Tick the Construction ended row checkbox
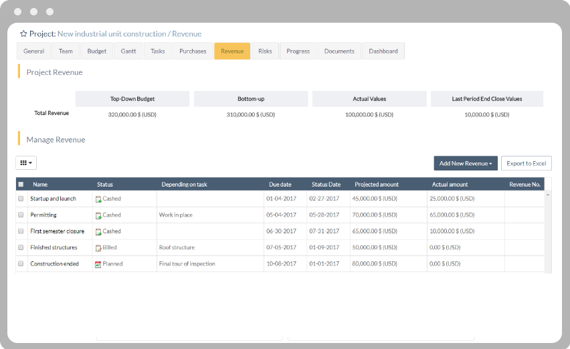The height and width of the screenshot is (349, 570). (21, 263)
